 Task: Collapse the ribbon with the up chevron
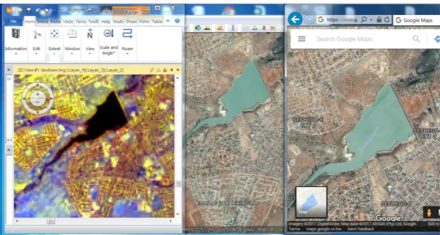click(168, 21)
